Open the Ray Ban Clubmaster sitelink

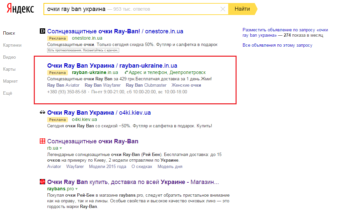tap(146, 85)
